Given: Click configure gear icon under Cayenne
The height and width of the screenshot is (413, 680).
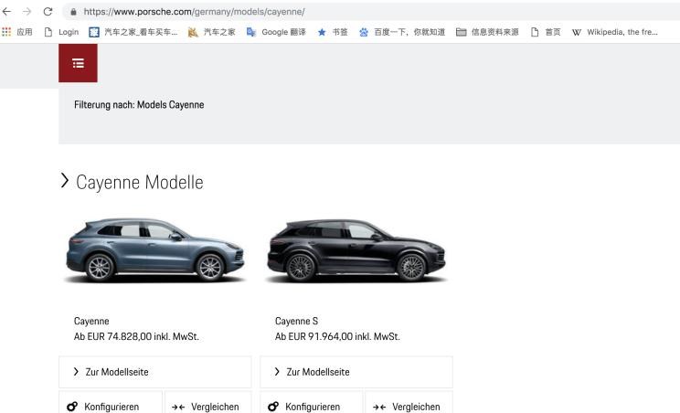Looking at the screenshot, I should click(x=72, y=407).
